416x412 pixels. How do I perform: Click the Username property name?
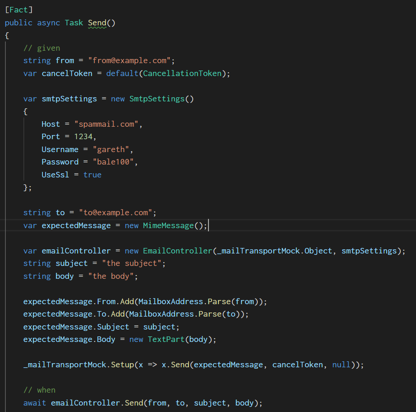(x=60, y=149)
